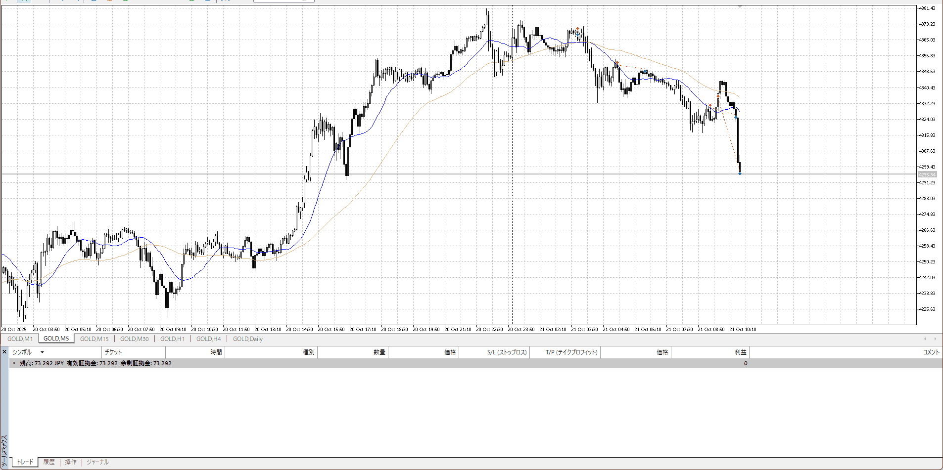The height and width of the screenshot is (470, 943).
Task: Switch to the GOLD,H1 chart tab
Action: 172,339
